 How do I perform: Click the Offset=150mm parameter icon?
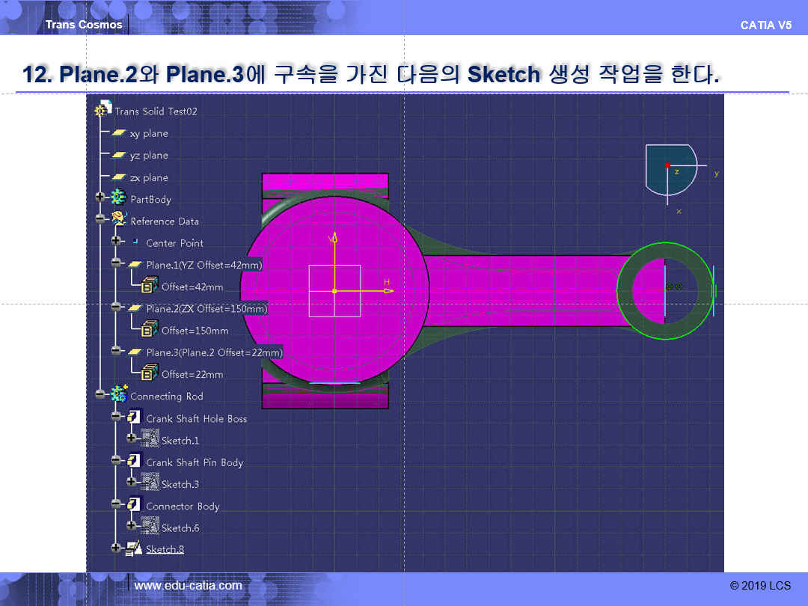(150, 328)
